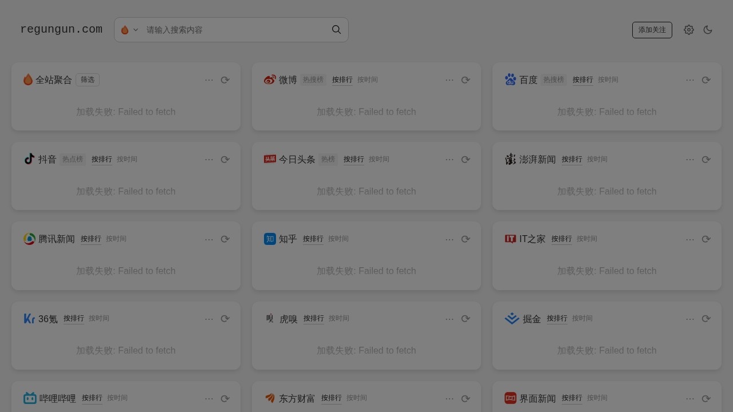Switch to dark mode moon icon
The height and width of the screenshot is (412, 733).
pyautogui.click(x=708, y=30)
